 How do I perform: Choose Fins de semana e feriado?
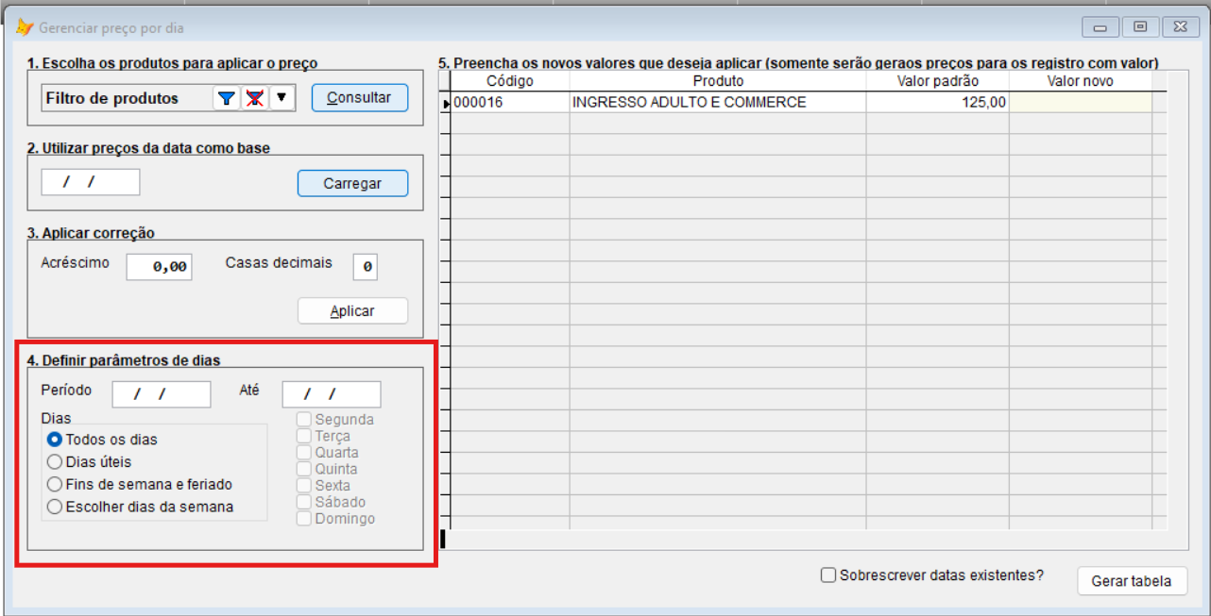click(55, 484)
